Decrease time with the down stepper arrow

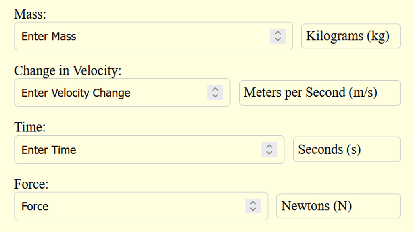269,153
